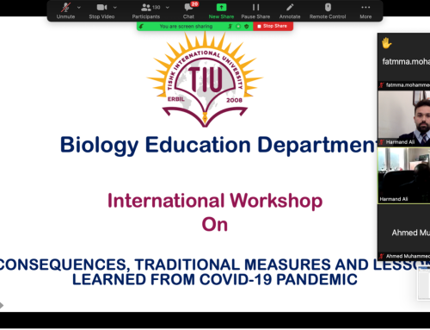
Task: Click the Remote Control mouse icon
Action: 328,7
